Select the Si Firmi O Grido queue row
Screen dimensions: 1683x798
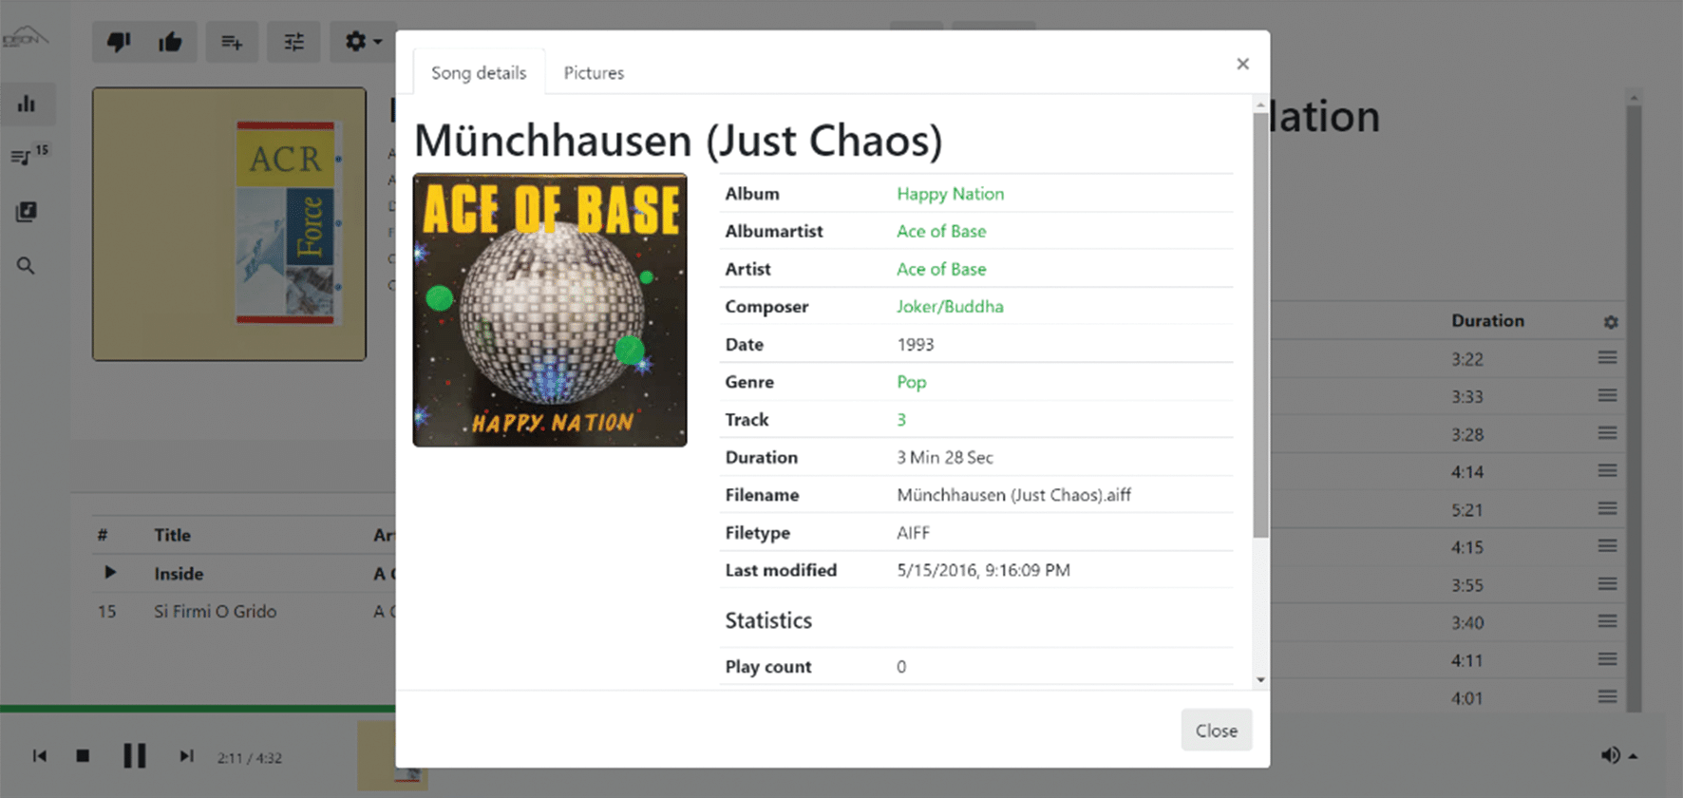(x=244, y=612)
